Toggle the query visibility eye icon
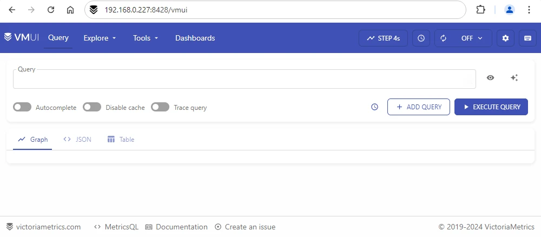Viewport: 541px width, 237px height. (x=490, y=78)
